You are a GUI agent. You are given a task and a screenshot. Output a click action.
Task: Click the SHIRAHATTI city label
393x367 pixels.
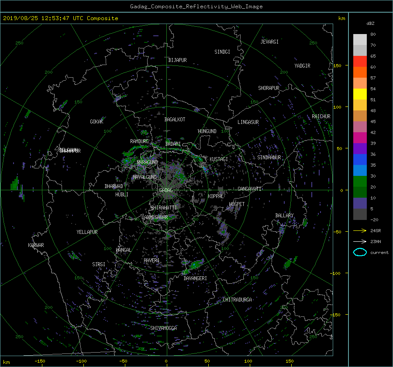[x=164, y=208]
